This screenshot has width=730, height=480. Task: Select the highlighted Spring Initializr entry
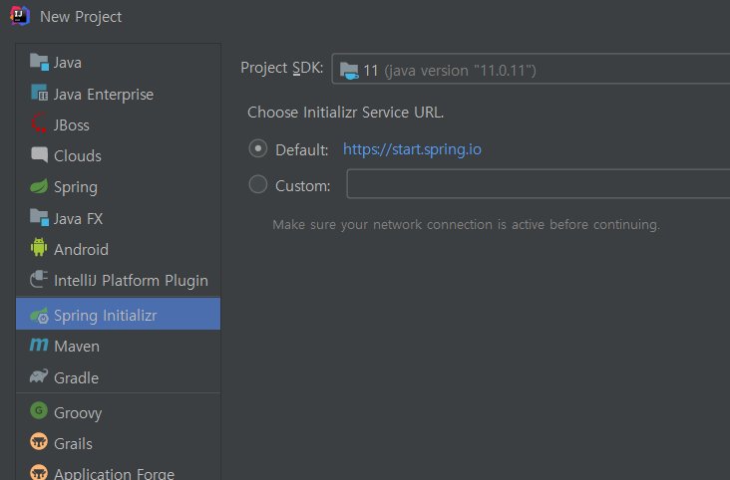(119, 314)
